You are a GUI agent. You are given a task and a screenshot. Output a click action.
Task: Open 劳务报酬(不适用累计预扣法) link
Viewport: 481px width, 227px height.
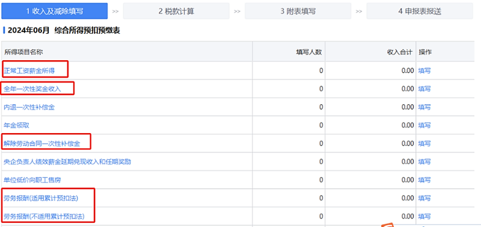coord(44,217)
